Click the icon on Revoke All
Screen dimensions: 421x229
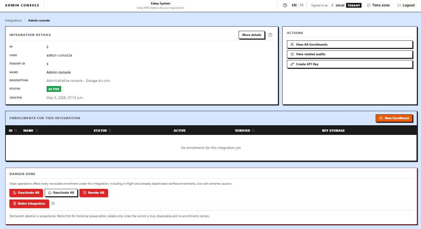[85, 193]
